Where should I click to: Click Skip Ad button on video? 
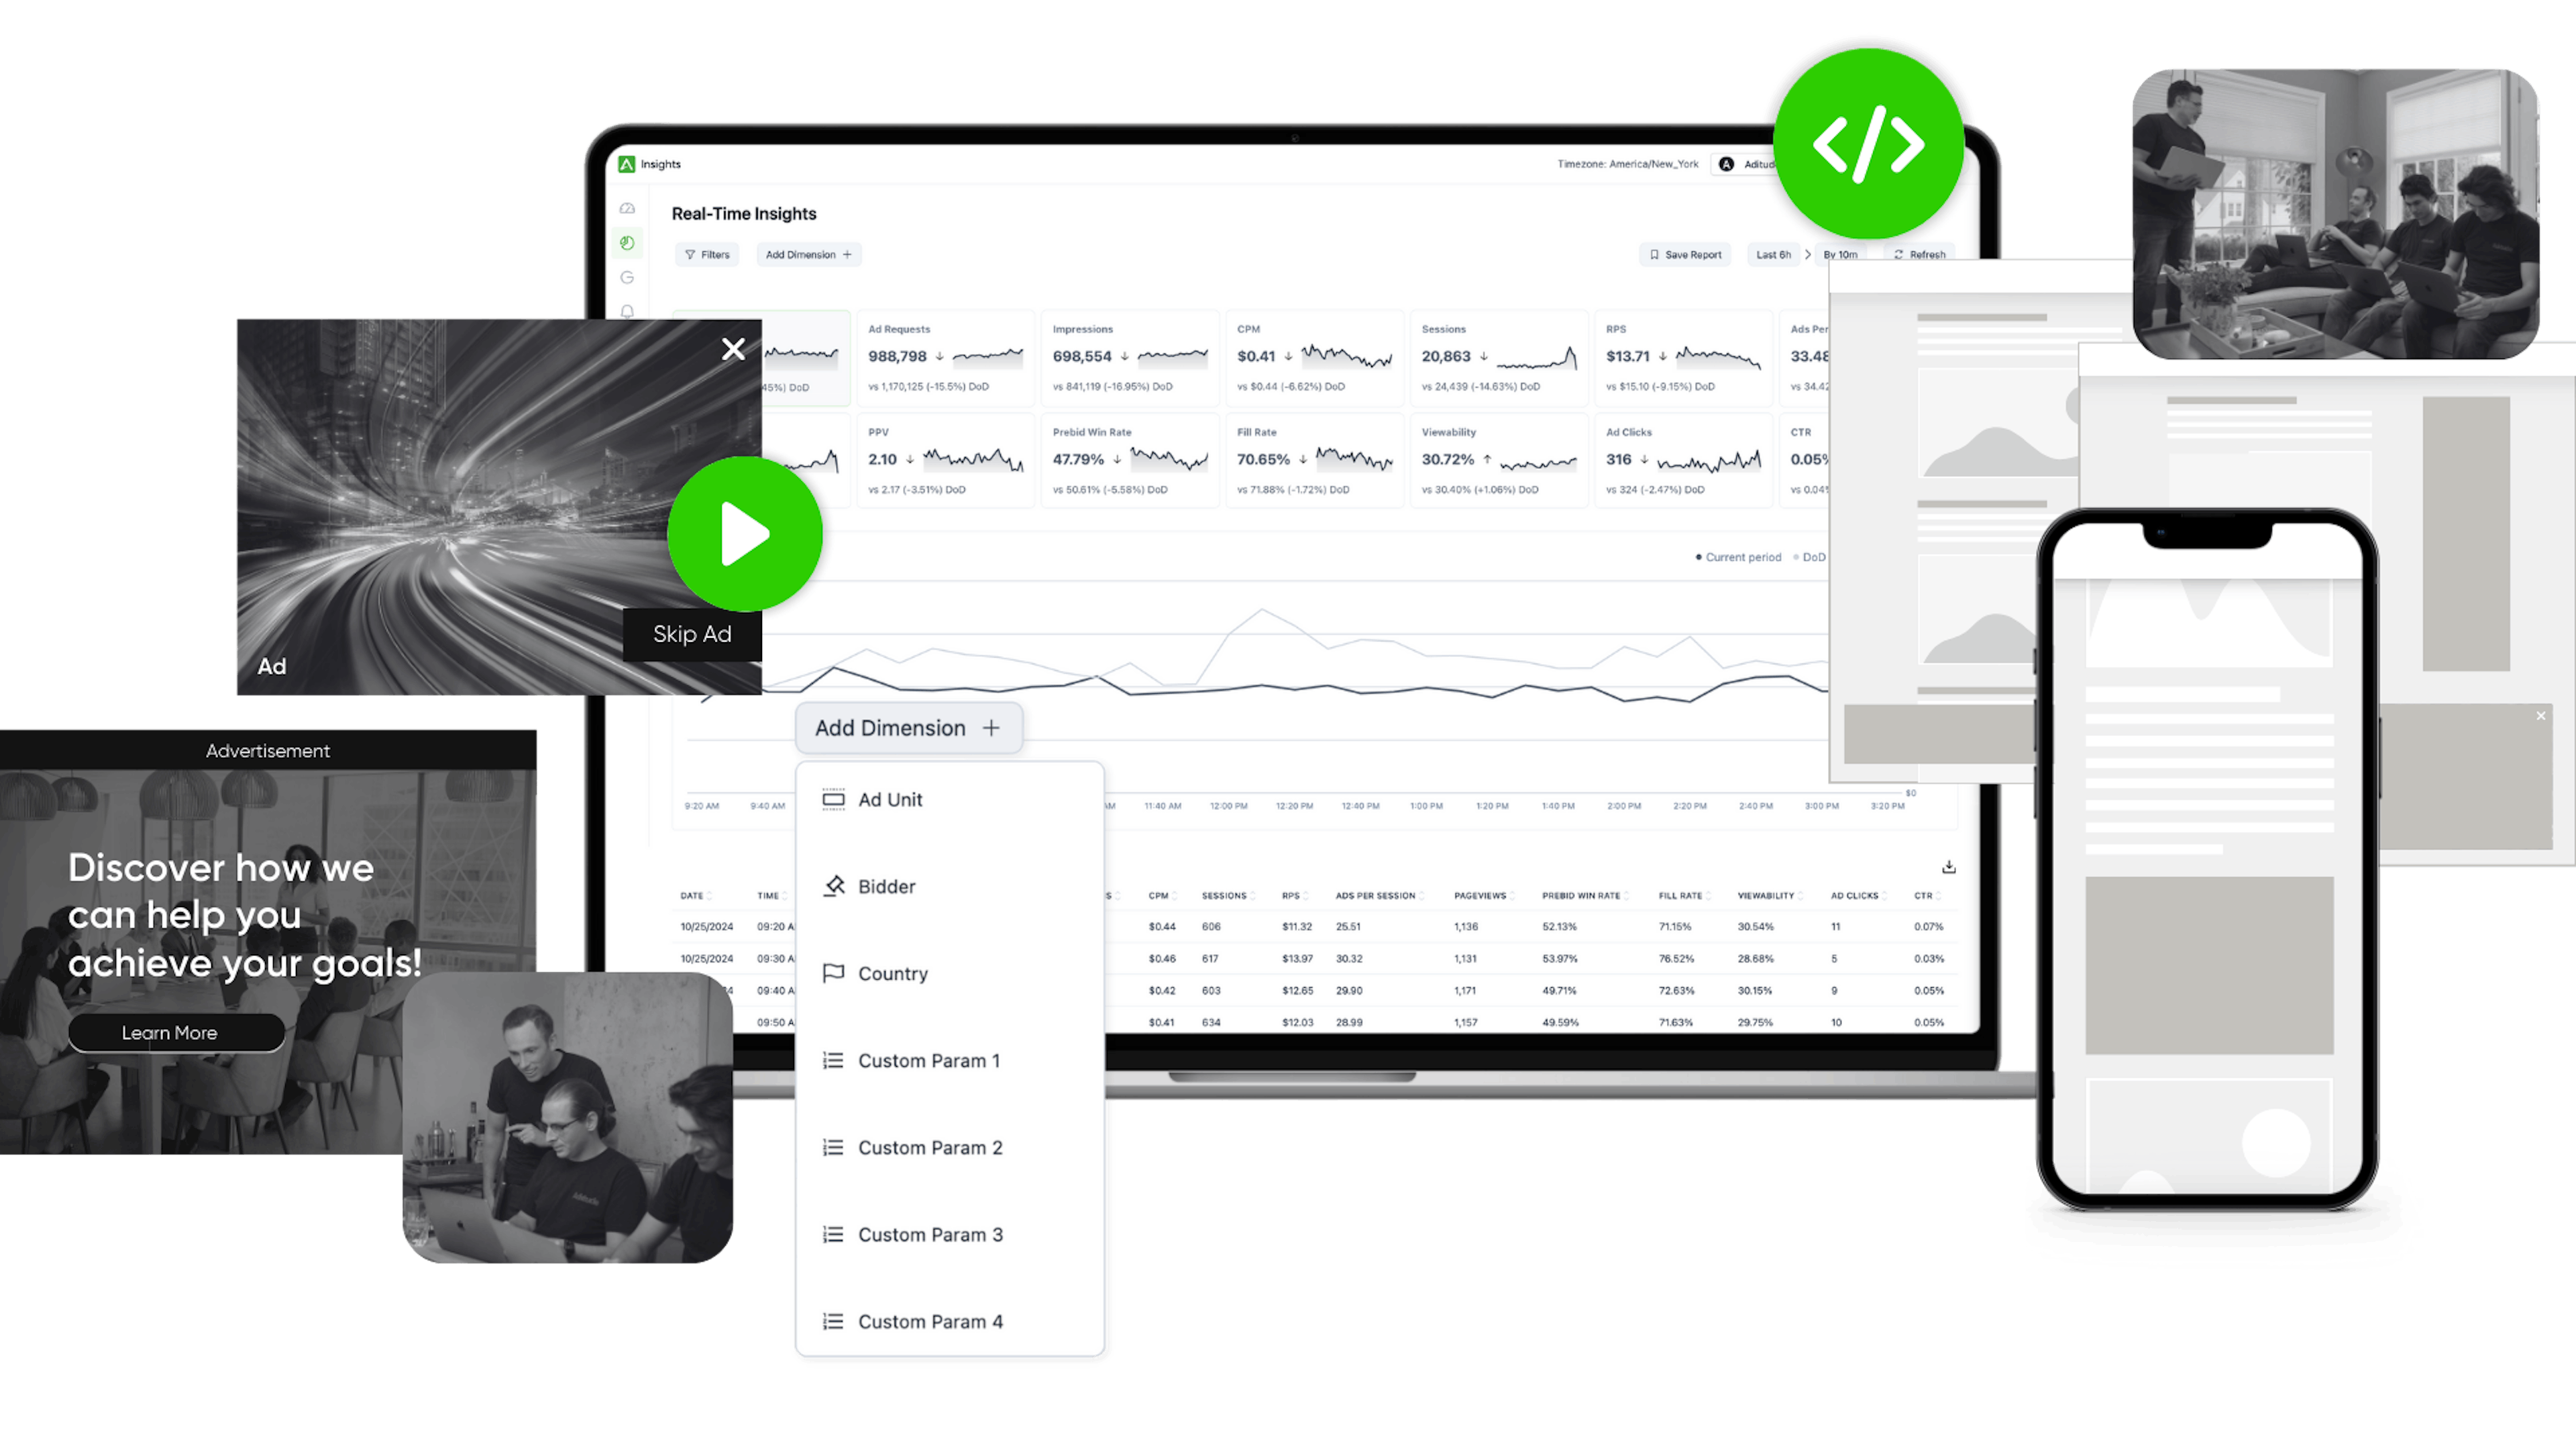(x=692, y=634)
